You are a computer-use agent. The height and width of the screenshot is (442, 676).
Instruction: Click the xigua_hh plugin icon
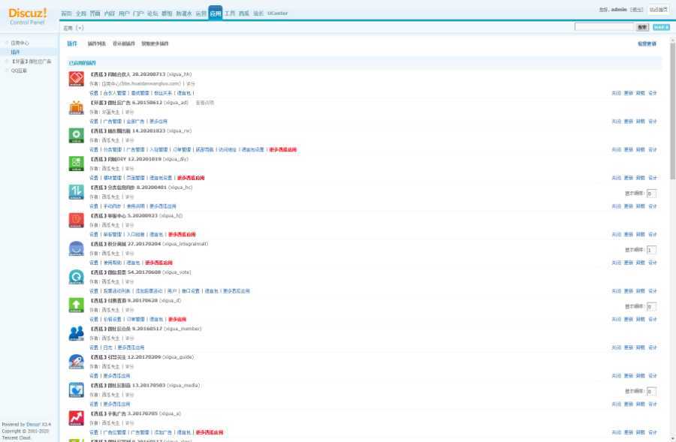click(x=76, y=79)
